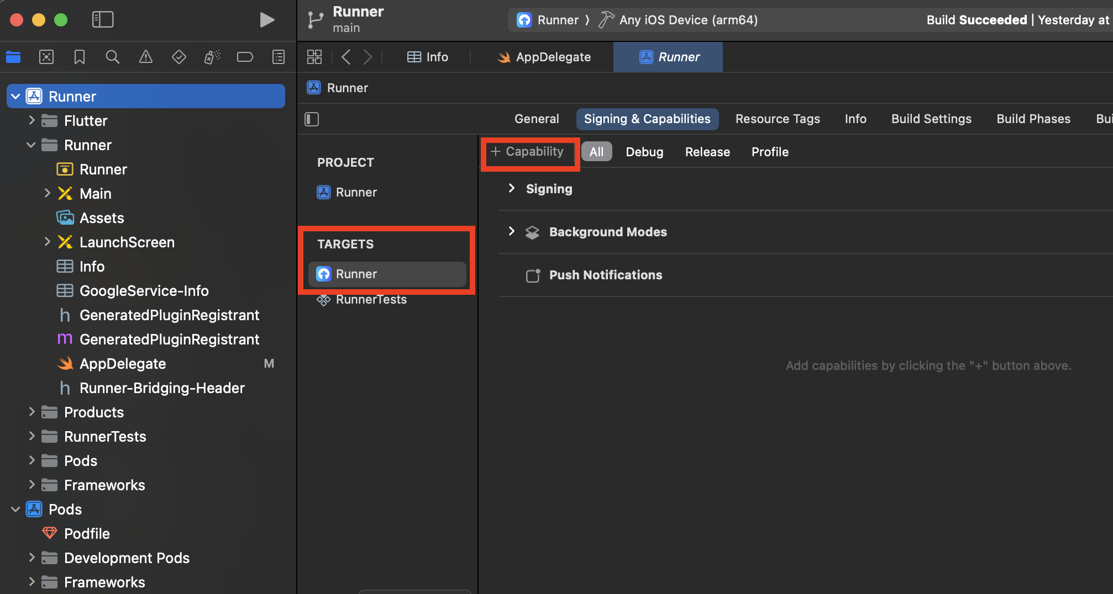Viewport: 1113px width, 594px height.
Task: Collapse the root Runner project
Action: [x=15, y=97]
